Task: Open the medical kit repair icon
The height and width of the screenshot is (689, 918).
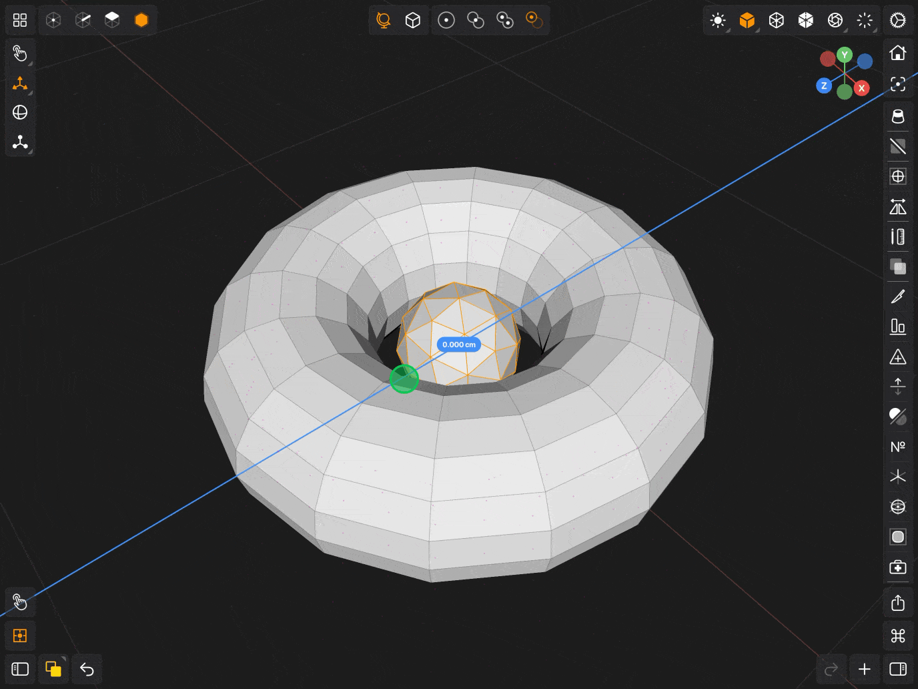Action: point(898,567)
